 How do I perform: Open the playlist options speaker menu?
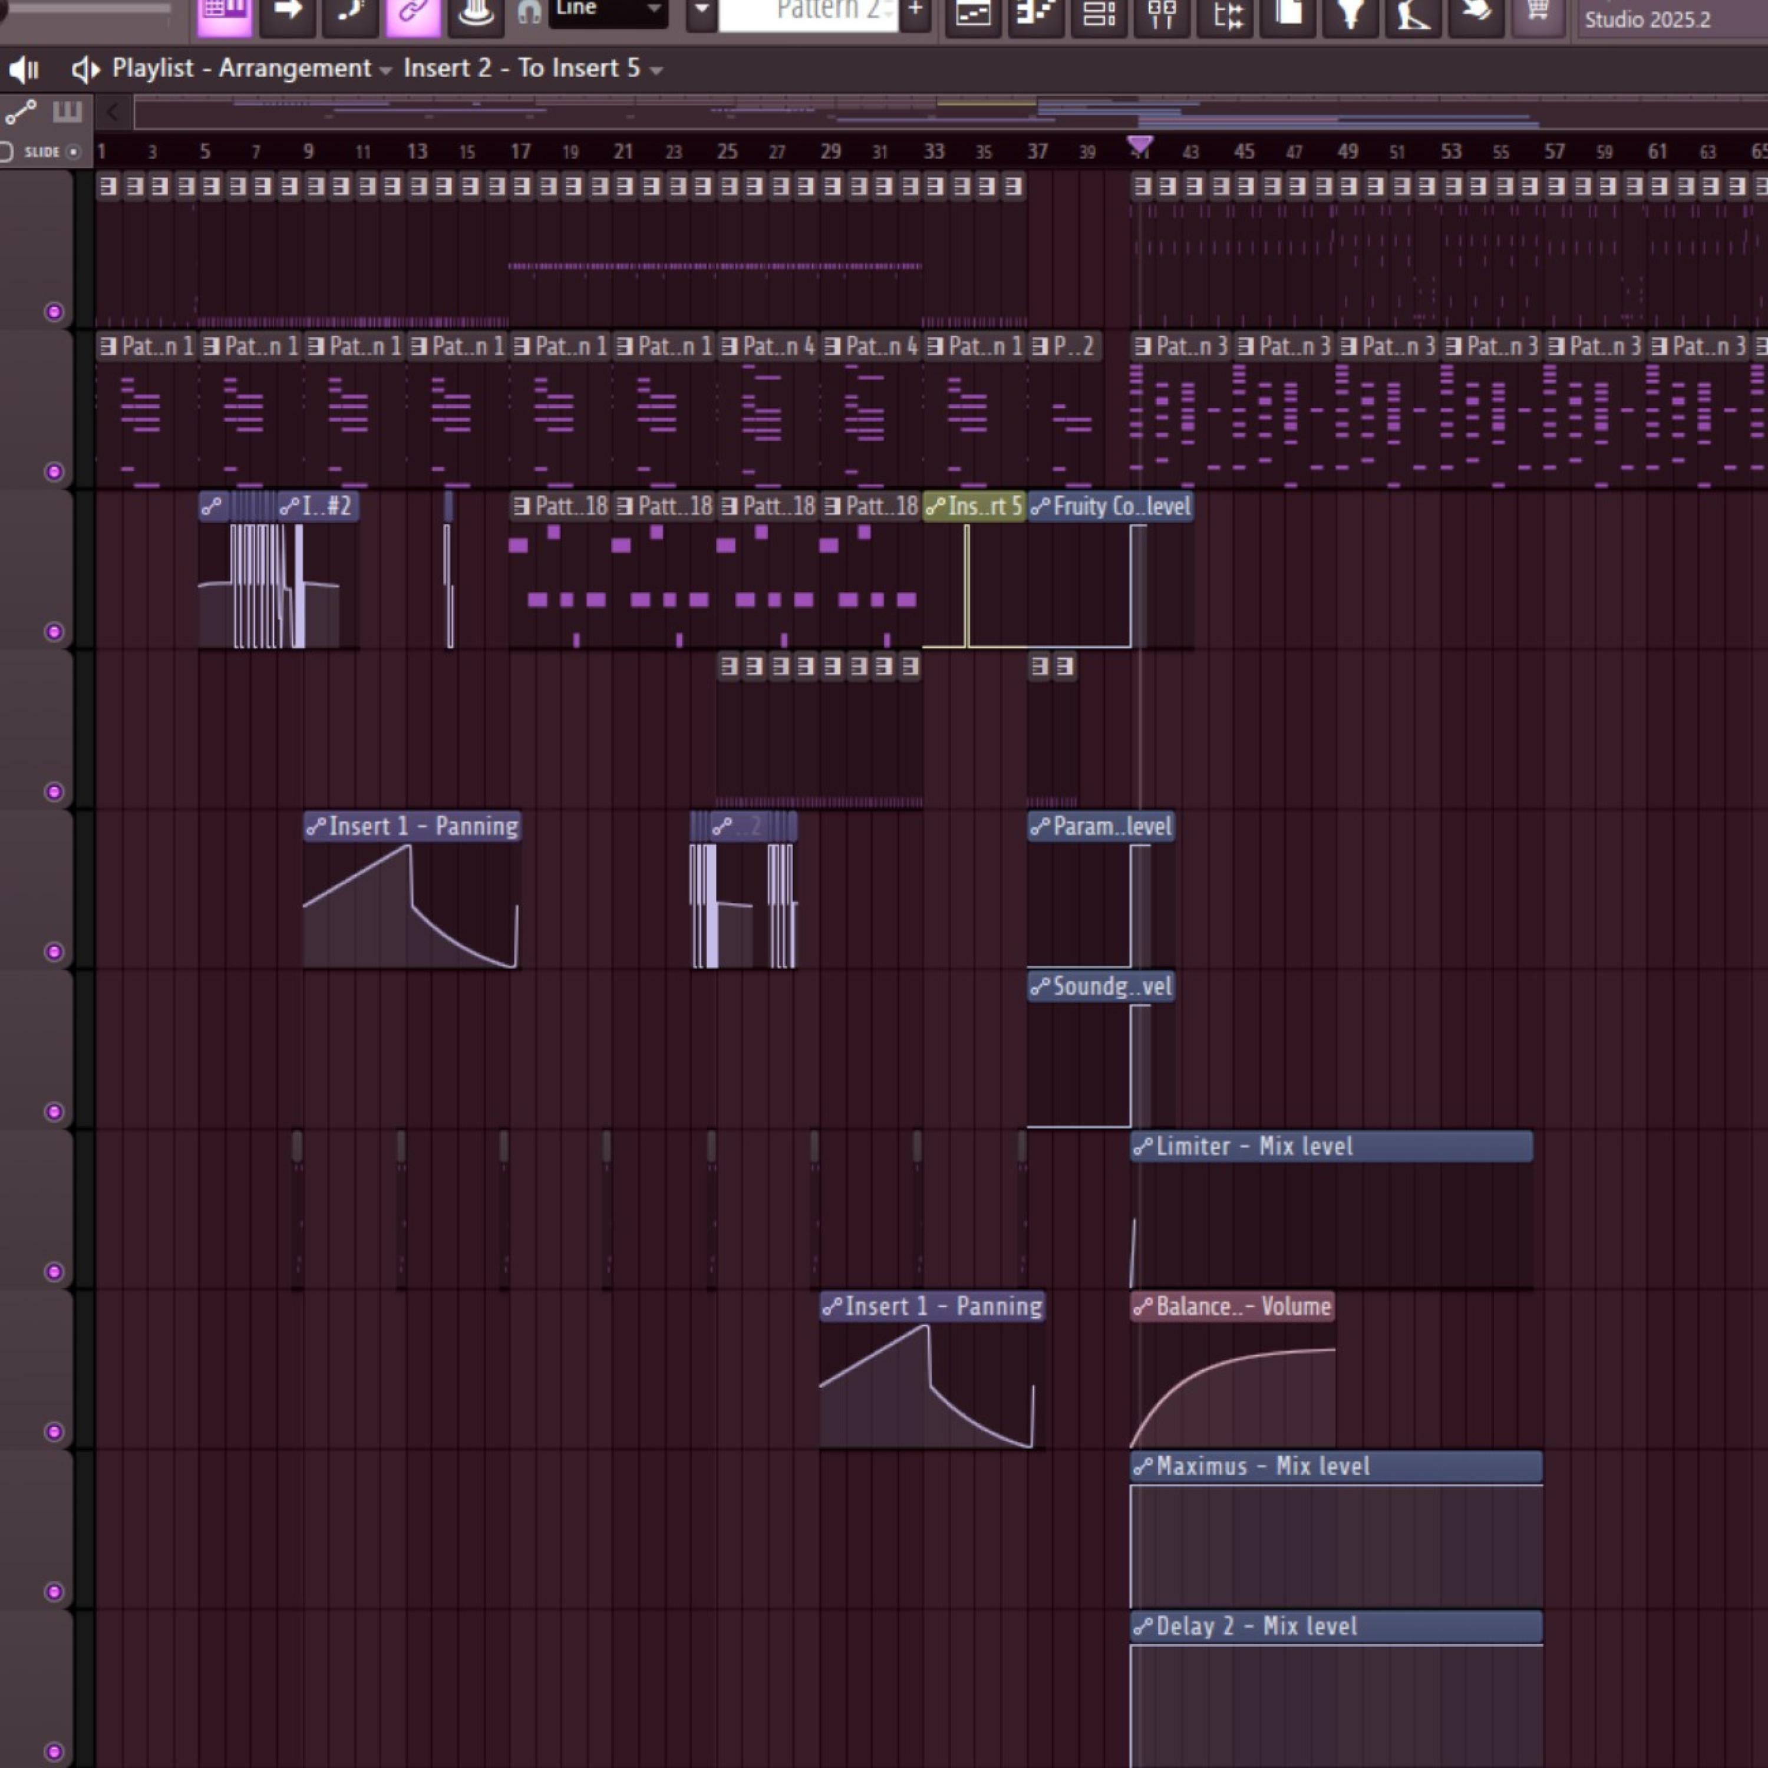pyautogui.click(x=85, y=68)
